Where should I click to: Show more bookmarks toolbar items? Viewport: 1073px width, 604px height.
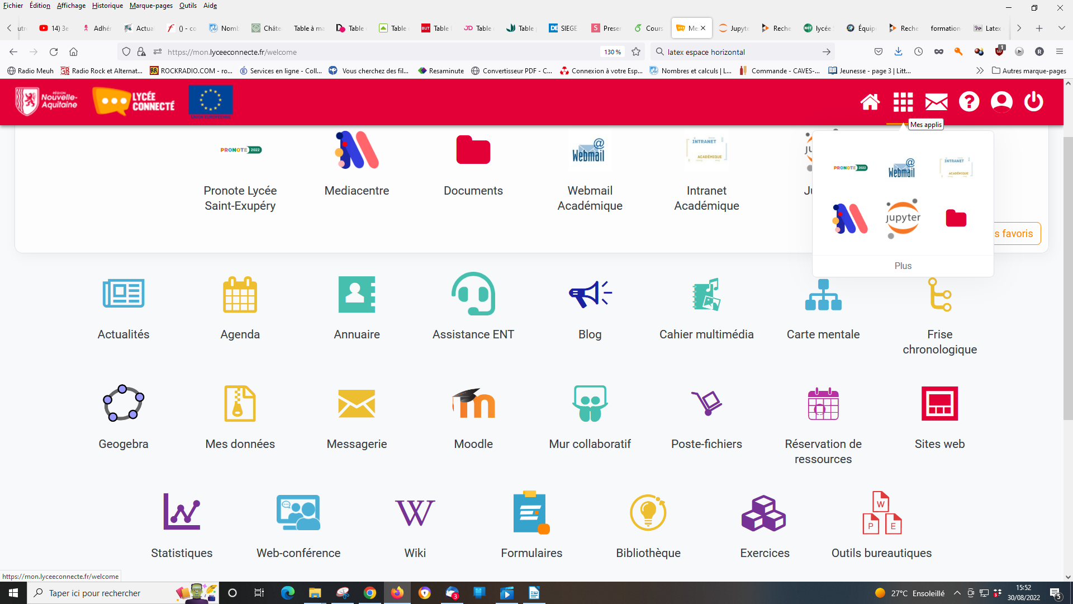[979, 71]
